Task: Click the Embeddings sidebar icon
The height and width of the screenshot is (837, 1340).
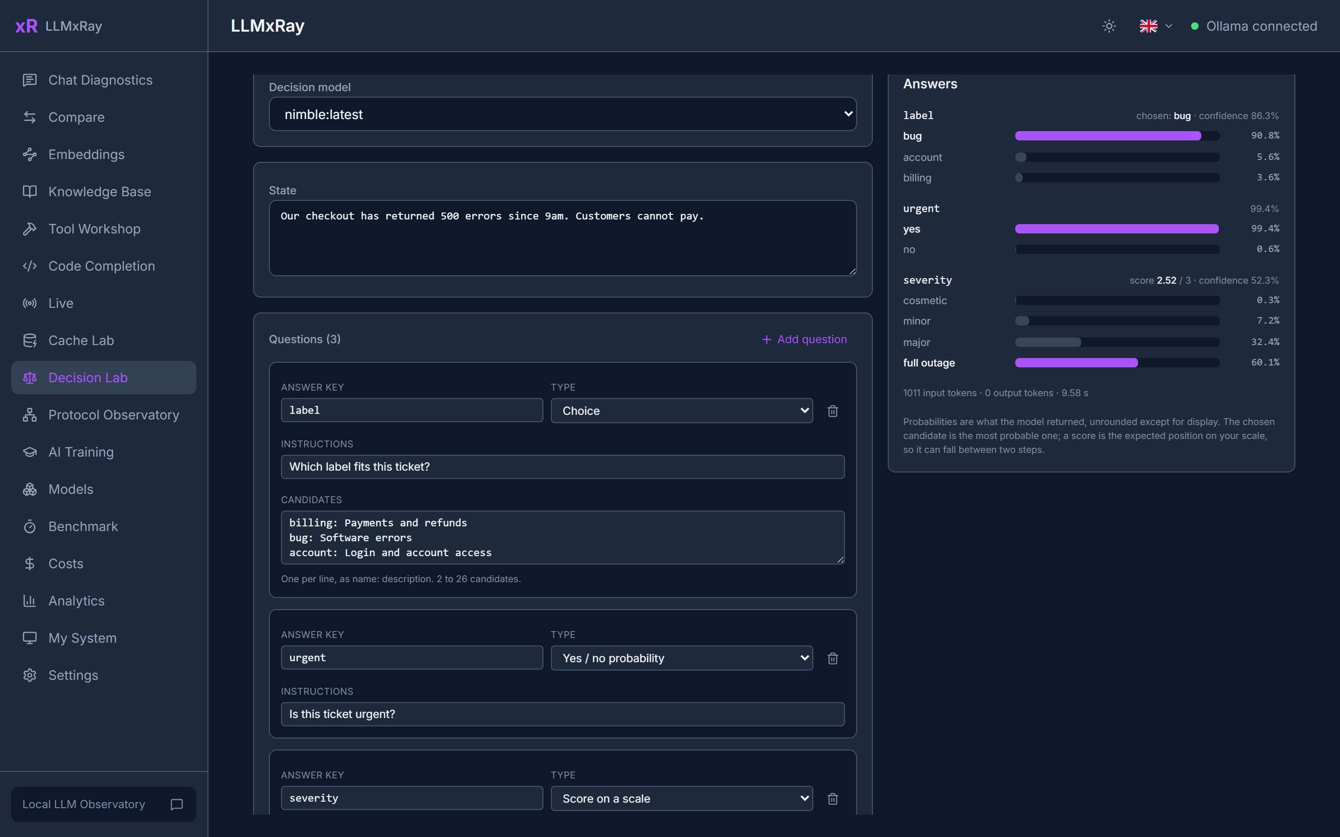Action: [30, 154]
